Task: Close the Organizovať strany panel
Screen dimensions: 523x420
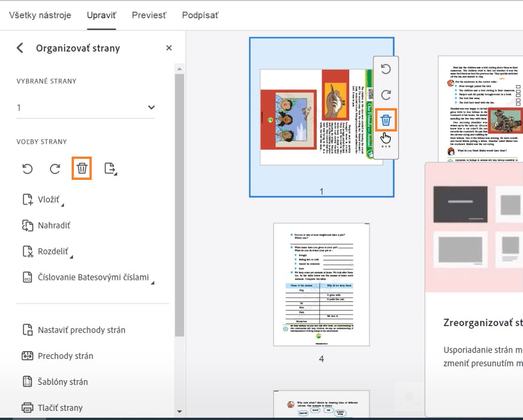Action: pos(168,47)
